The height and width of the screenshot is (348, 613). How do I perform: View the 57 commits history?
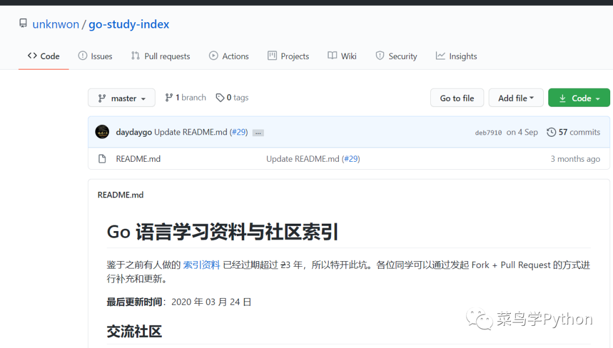click(573, 132)
